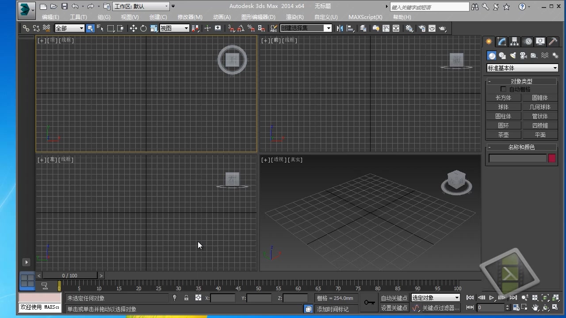The image size is (566, 318).
Task: Open the 创建选择集 named selection dropdown
Action: click(x=306, y=28)
